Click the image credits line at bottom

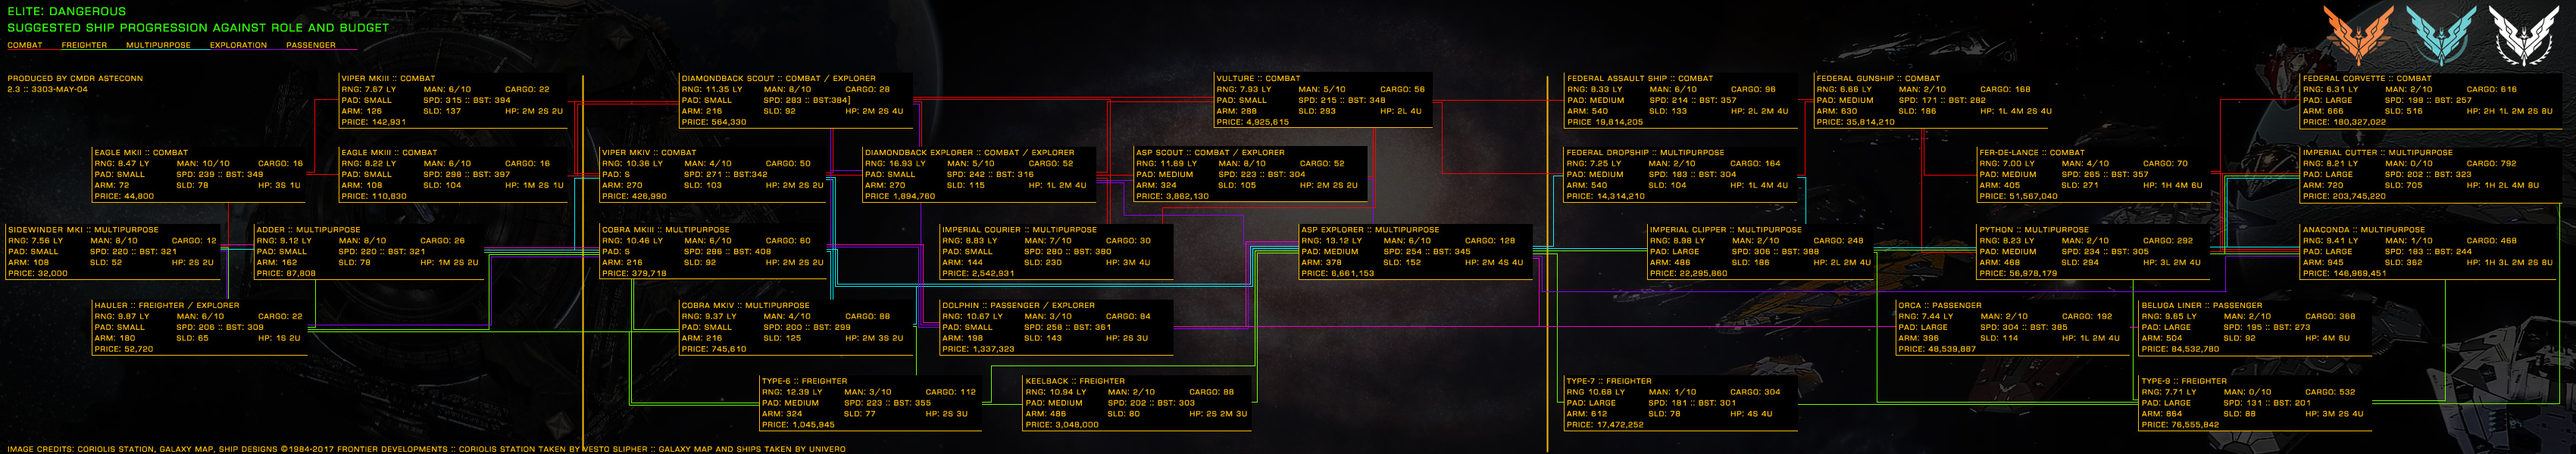tap(426, 449)
